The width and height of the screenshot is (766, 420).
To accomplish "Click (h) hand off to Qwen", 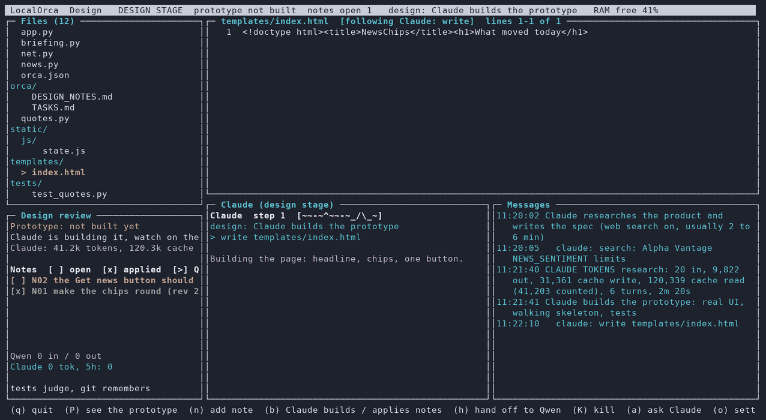I will point(507,410).
